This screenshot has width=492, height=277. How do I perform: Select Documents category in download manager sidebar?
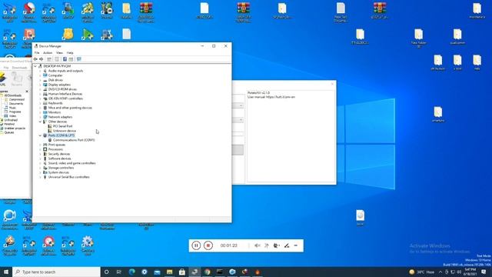(16, 104)
